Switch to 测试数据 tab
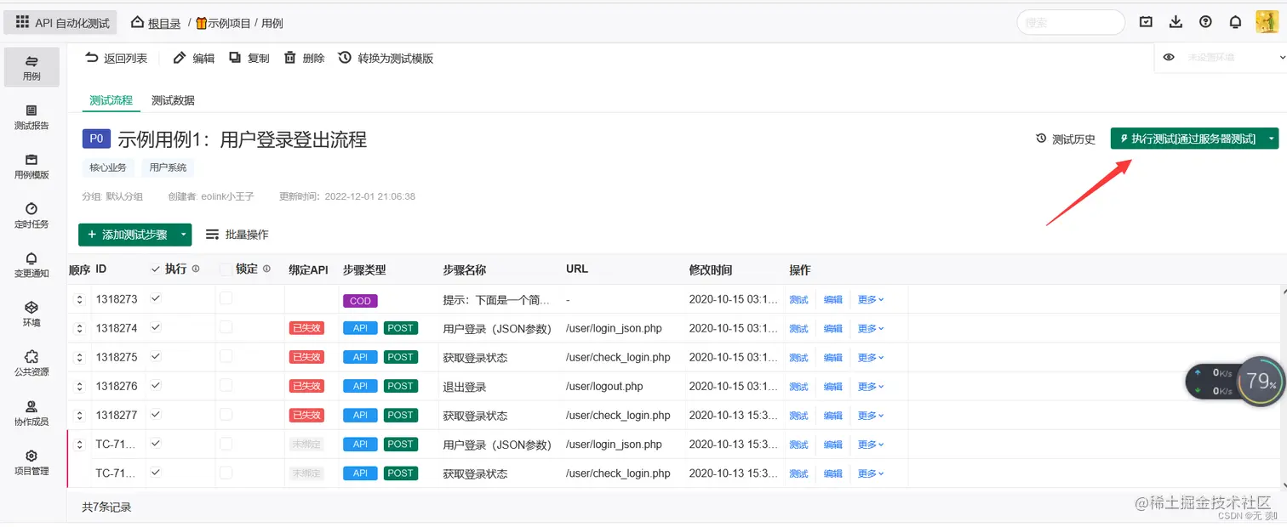Viewport: 1287px width, 527px height. pos(173,100)
